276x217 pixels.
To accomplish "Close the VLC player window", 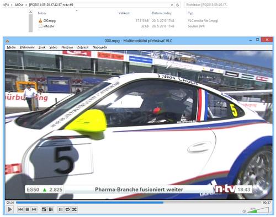I will coord(267,40).
